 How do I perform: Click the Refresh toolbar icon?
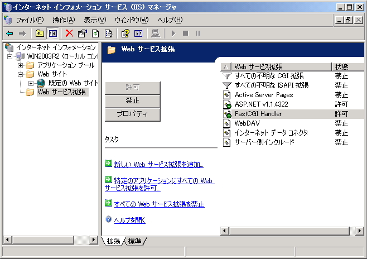(95, 33)
